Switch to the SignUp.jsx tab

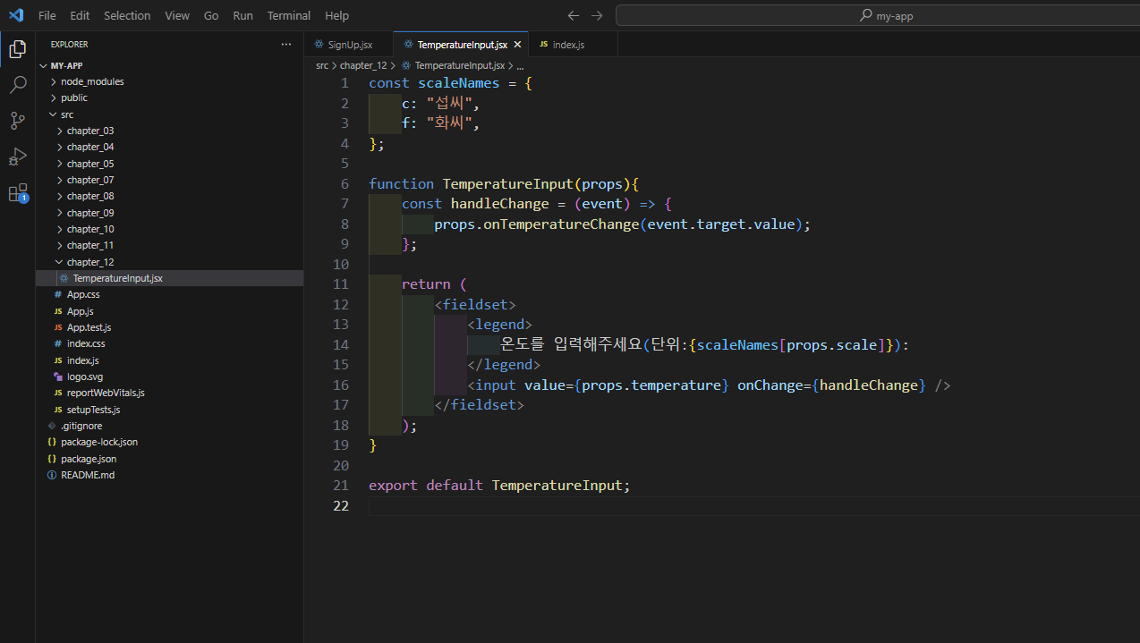click(x=349, y=45)
